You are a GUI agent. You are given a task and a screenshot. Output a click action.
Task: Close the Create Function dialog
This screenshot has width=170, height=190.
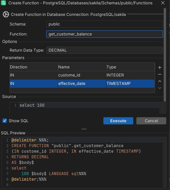163,3
